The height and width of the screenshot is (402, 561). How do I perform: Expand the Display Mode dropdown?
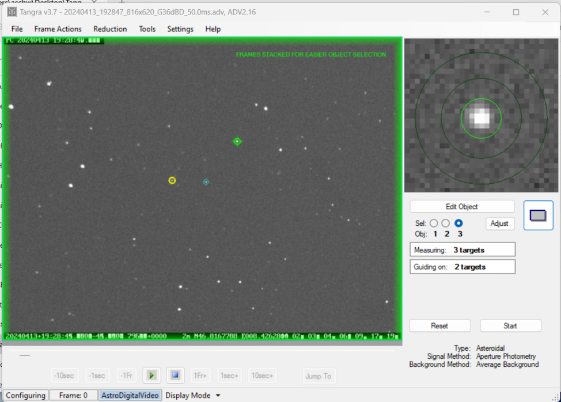[193, 395]
